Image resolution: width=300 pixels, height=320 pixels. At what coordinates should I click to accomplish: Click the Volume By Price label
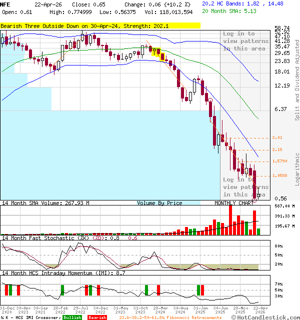(x=159, y=203)
